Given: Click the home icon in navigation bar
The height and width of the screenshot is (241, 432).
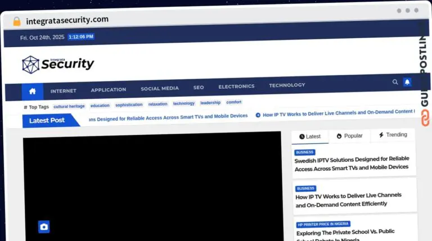Looking at the screenshot, I should coord(33,92).
